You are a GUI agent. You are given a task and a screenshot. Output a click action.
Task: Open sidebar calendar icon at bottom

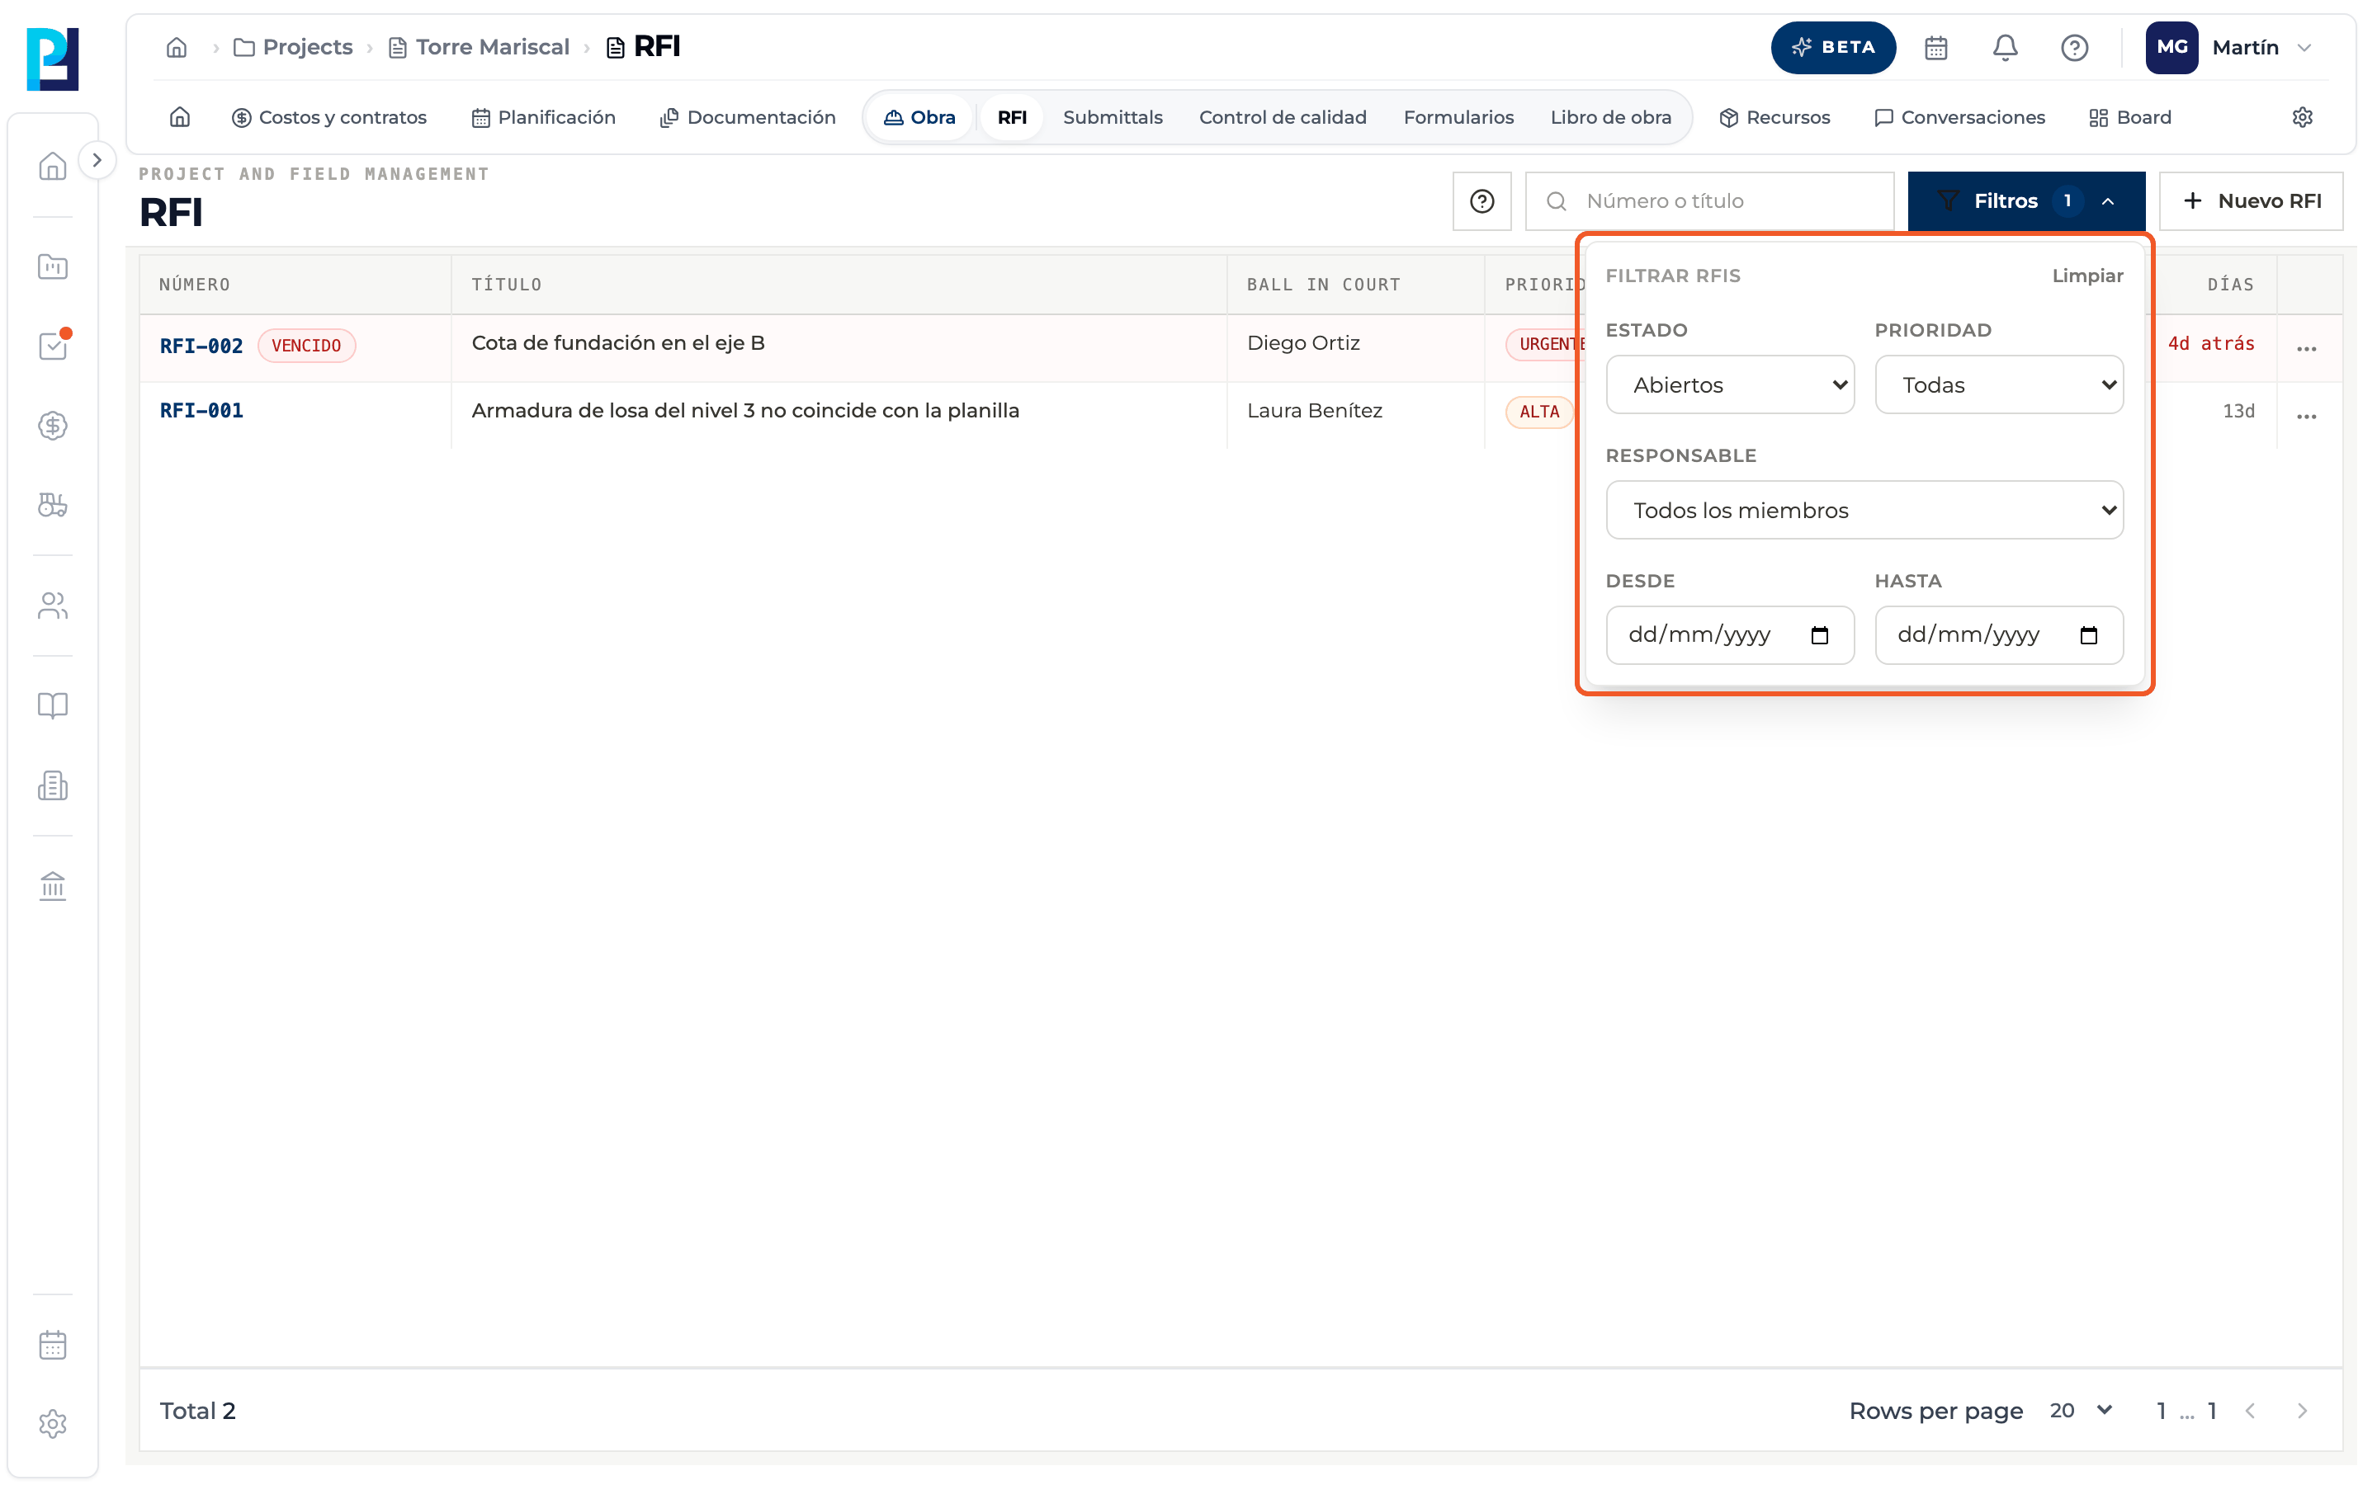pos(52,1344)
